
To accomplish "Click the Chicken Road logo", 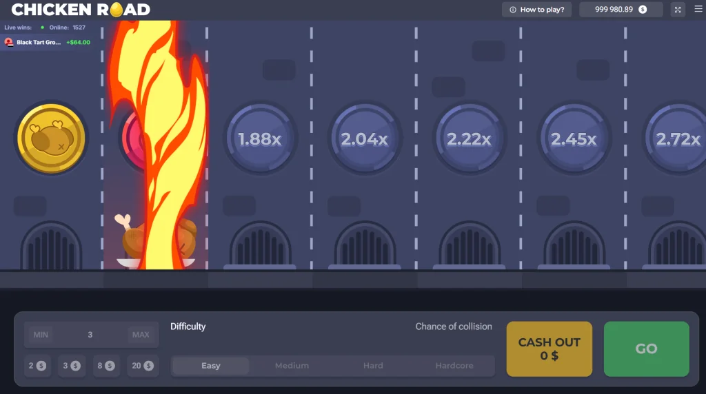I will click(x=81, y=10).
